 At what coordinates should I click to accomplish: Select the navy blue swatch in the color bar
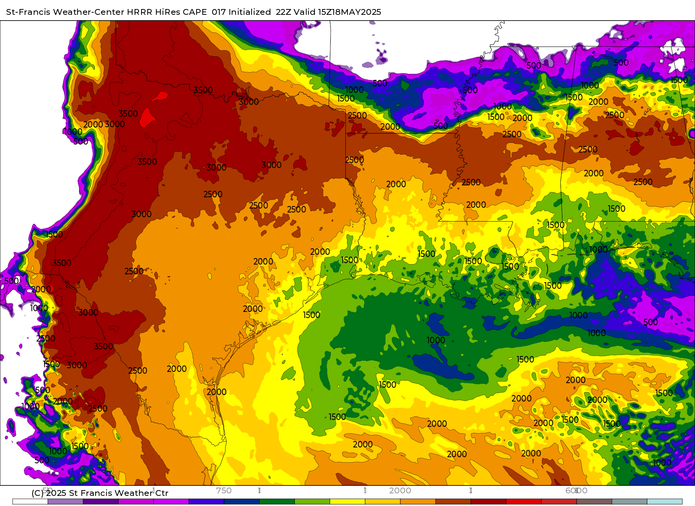(242, 502)
